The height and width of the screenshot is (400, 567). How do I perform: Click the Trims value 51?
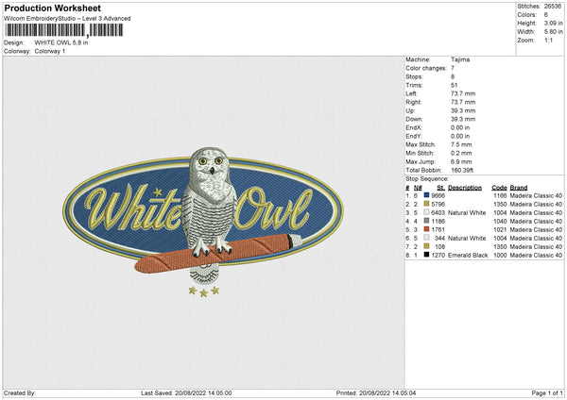click(x=455, y=85)
